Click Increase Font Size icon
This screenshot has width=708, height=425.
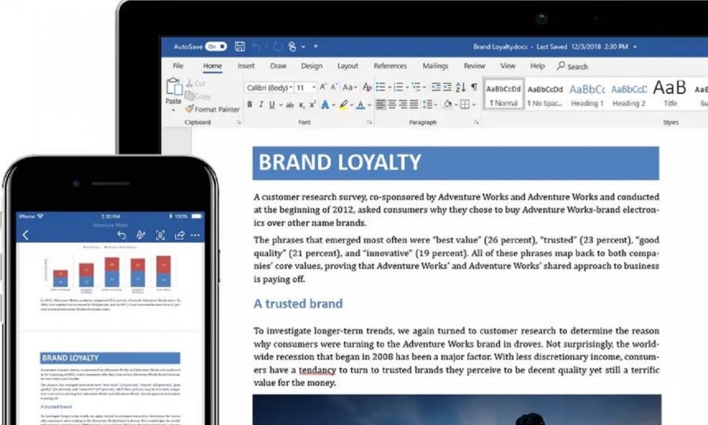[323, 87]
